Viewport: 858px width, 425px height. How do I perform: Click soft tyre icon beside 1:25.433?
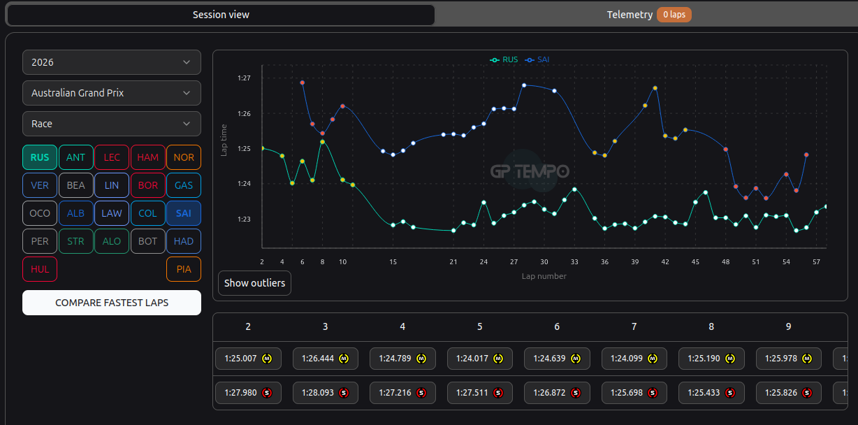click(x=730, y=393)
